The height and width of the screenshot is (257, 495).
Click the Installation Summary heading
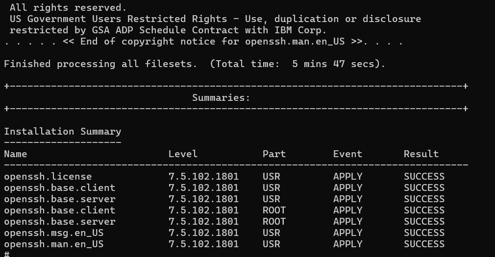click(x=63, y=132)
